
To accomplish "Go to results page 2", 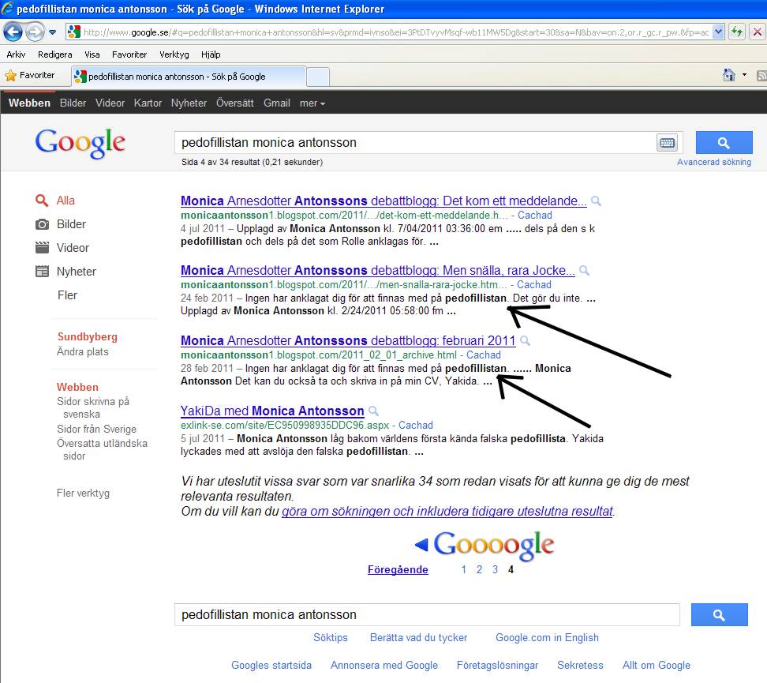I will [480, 569].
